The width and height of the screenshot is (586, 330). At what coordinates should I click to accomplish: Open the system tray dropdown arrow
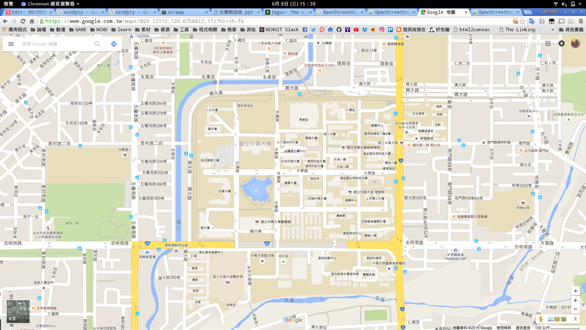pos(581,4)
